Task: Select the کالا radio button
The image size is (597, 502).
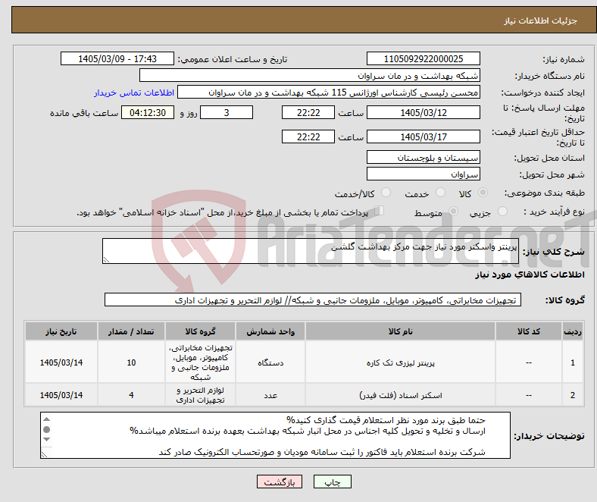Action: click(x=483, y=193)
